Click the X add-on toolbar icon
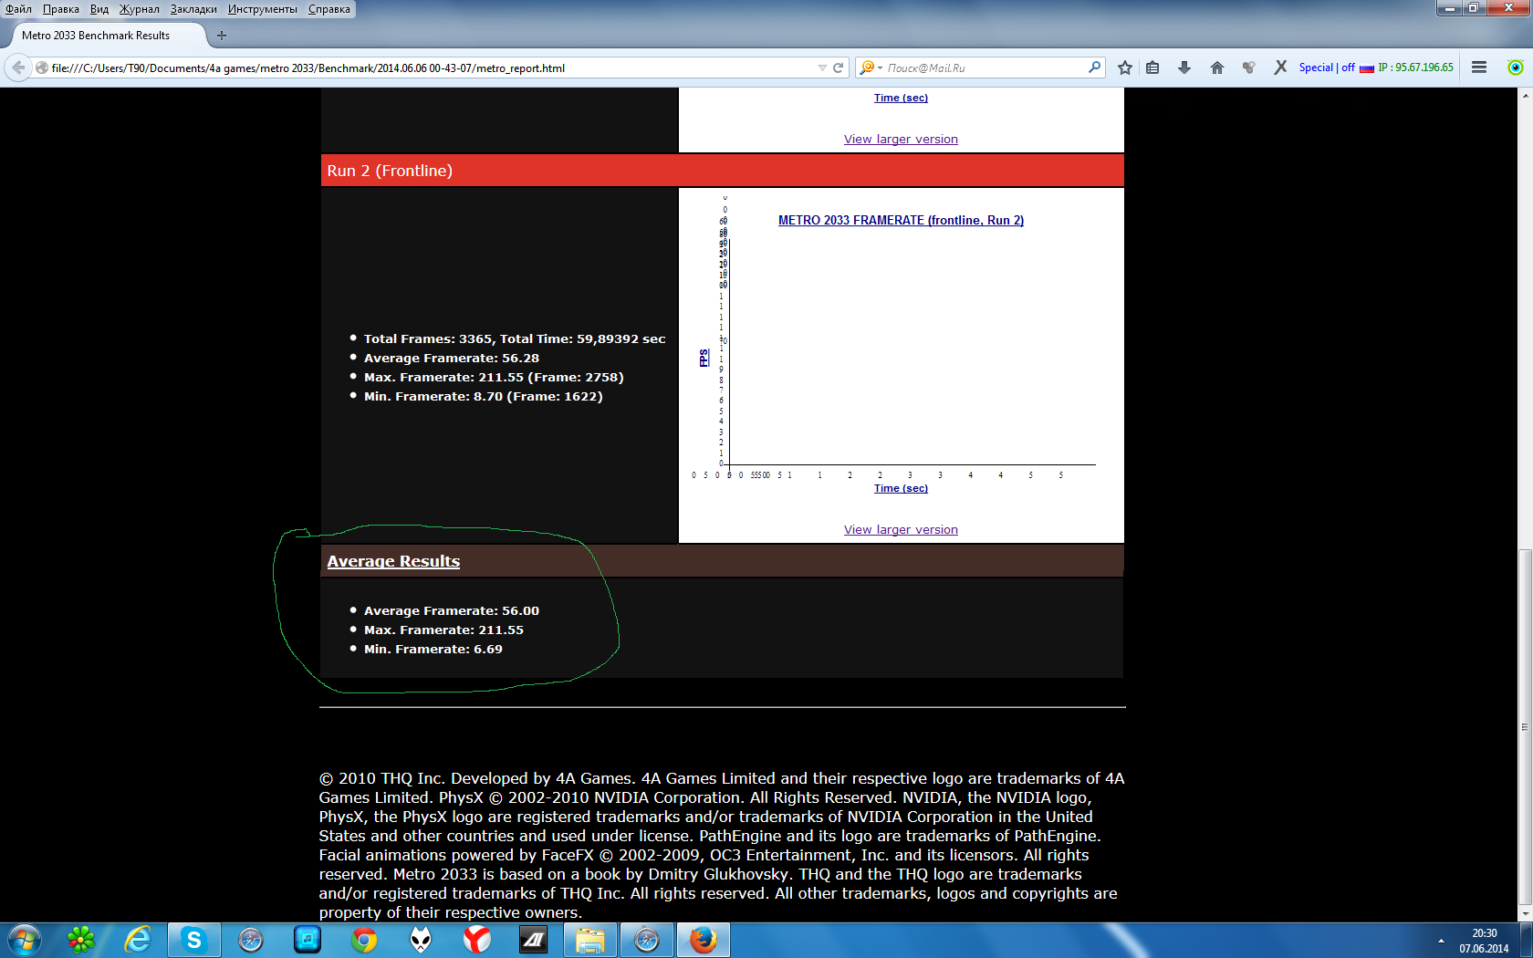Image resolution: width=1533 pixels, height=958 pixels. point(1281,68)
